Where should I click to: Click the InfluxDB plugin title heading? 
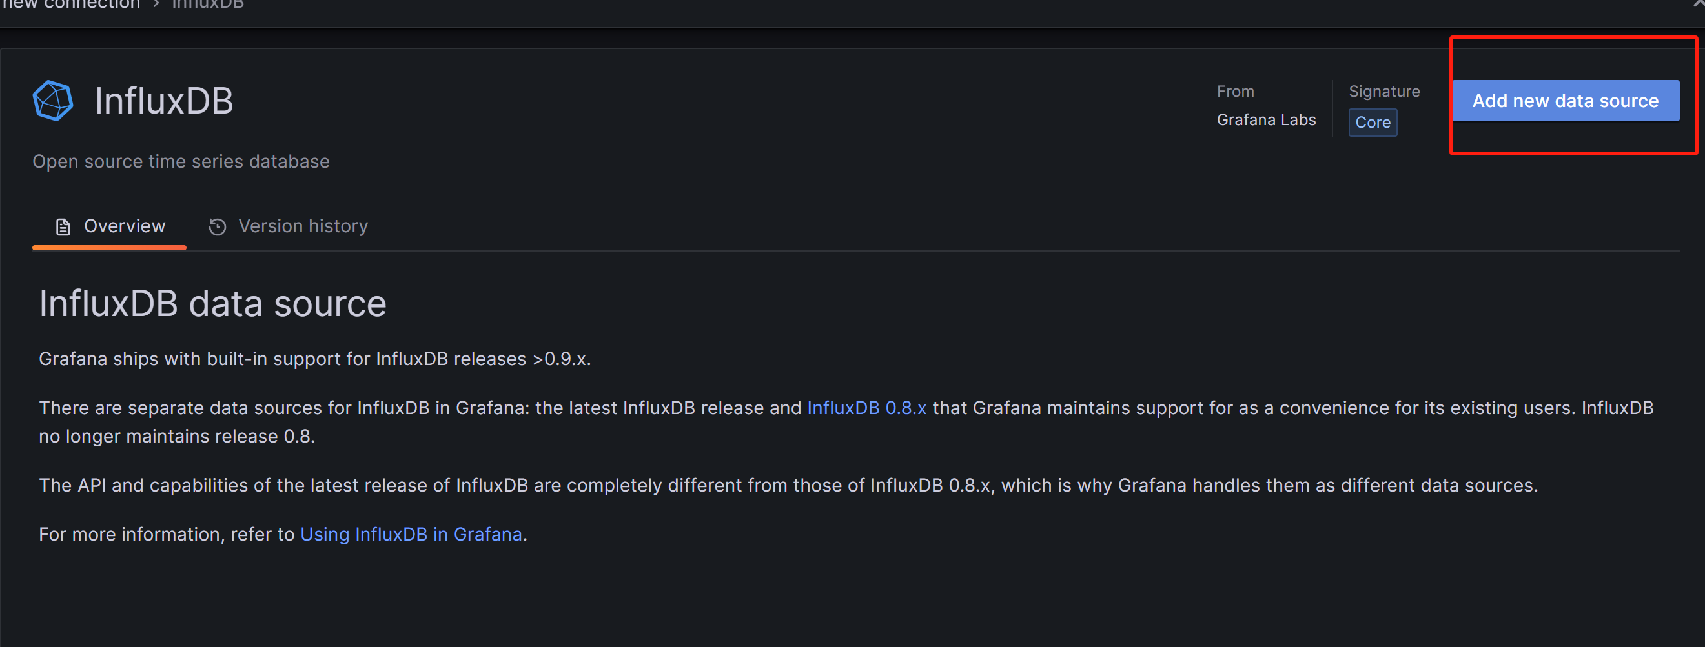tap(163, 101)
